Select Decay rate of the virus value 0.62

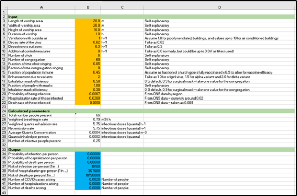pos(88,42)
